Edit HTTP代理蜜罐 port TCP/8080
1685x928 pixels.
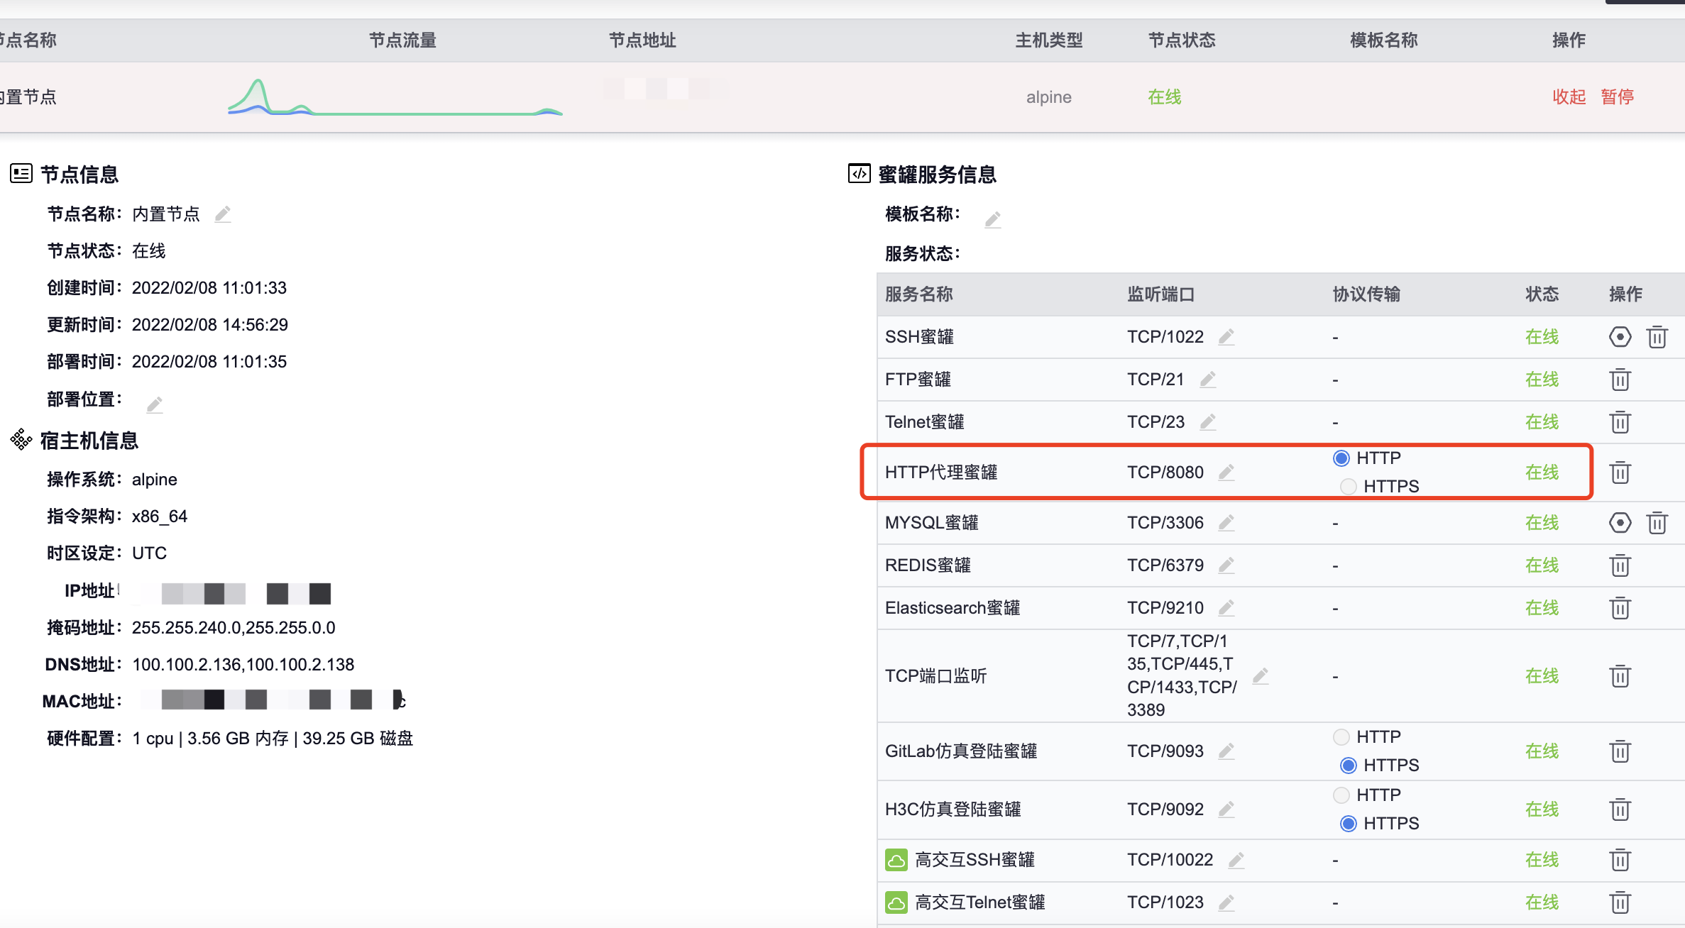(x=1226, y=472)
